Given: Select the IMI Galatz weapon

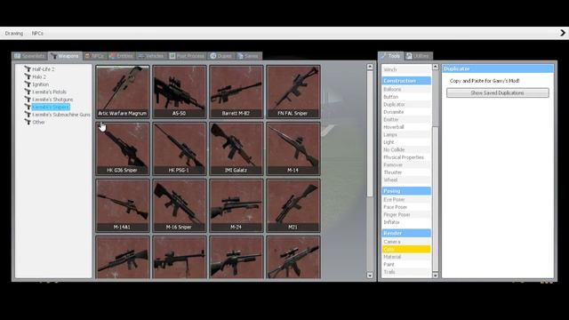Looking at the screenshot, I should click(236, 148).
